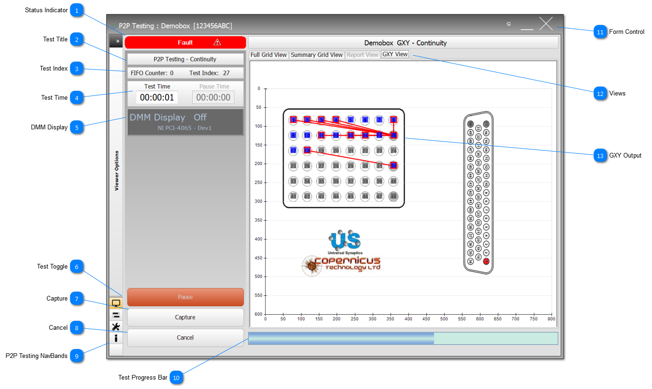The width and height of the screenshot is (652, 389).
Task: Click the Universal Synaptics logo
Action: [x=345, y=242]
